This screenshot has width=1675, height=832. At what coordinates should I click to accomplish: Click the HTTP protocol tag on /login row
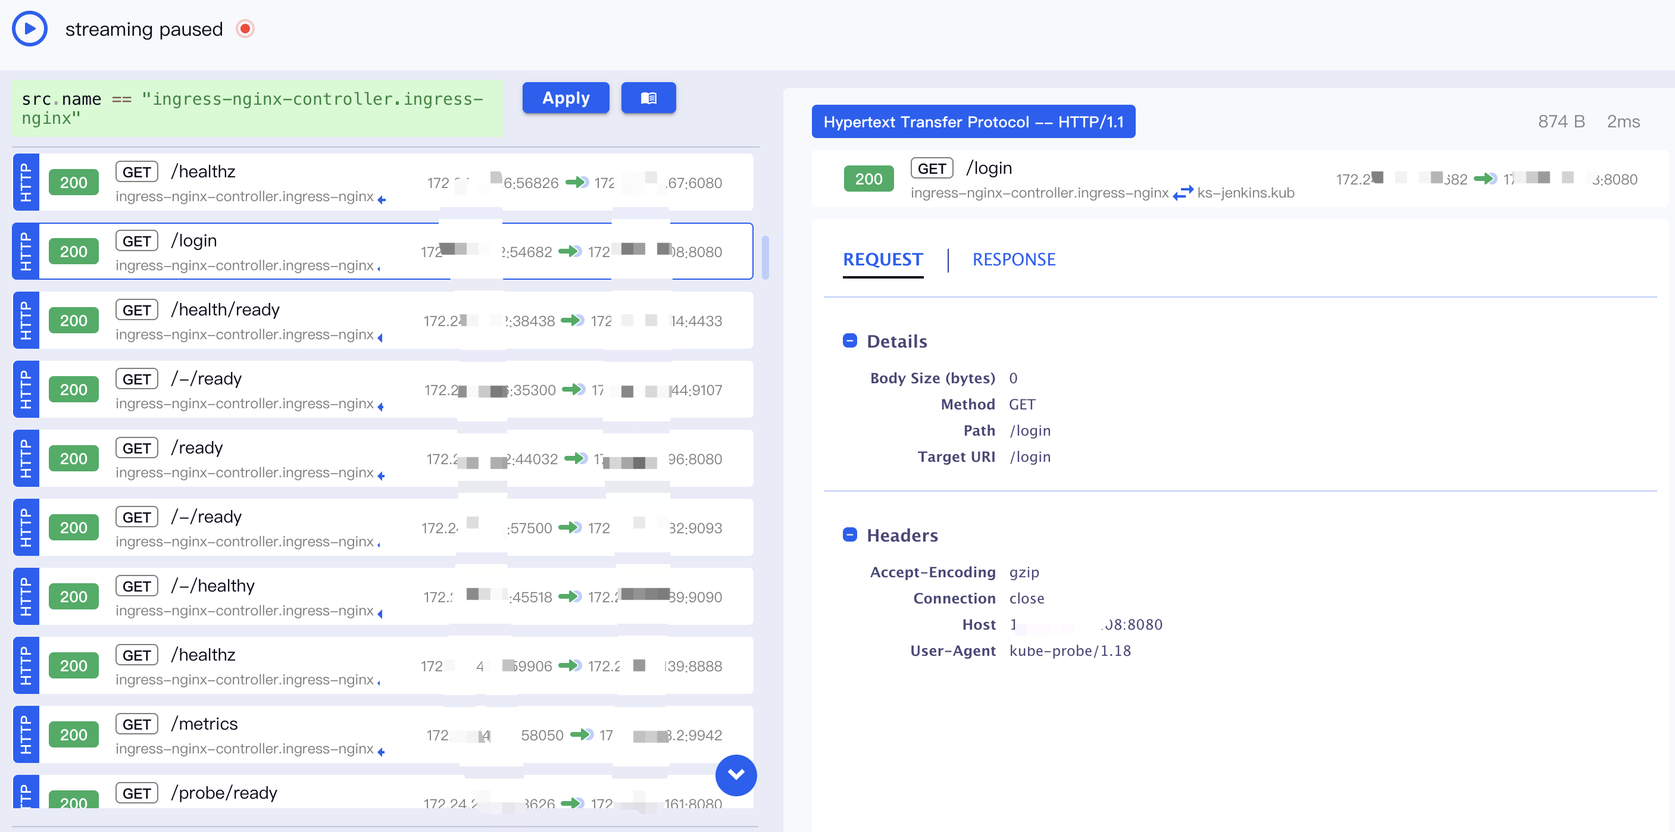pyautogui.click(x=26, y=252)
